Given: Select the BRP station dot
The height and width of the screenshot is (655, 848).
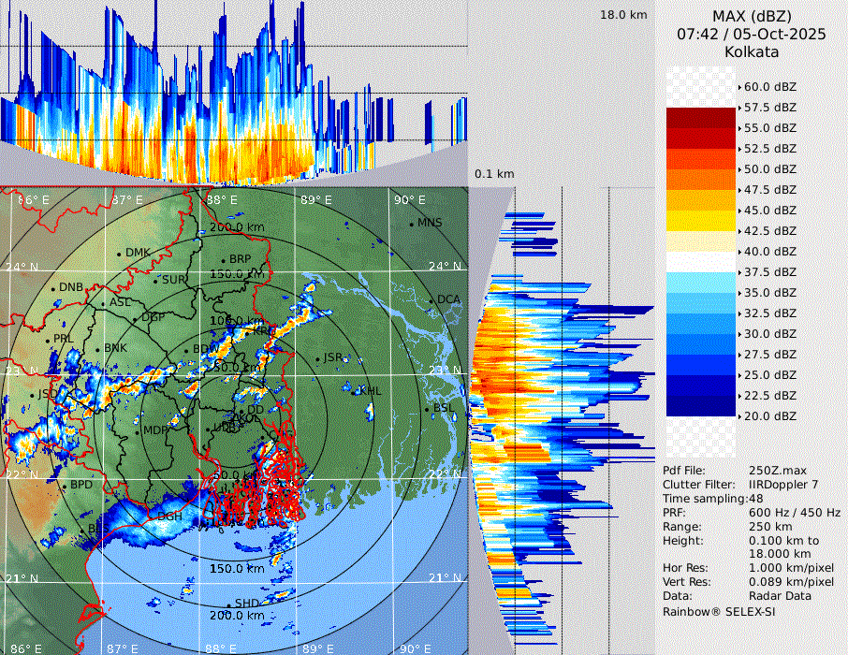Looking at the screenshot, I should tap(223, 260).
